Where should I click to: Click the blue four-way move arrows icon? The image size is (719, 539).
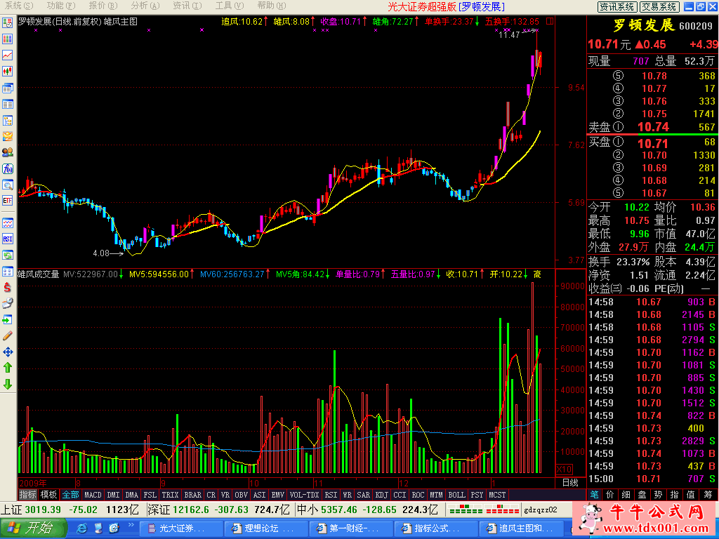pos(7,352)
